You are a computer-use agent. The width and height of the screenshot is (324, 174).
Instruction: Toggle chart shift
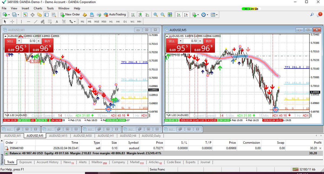[186, 15]
